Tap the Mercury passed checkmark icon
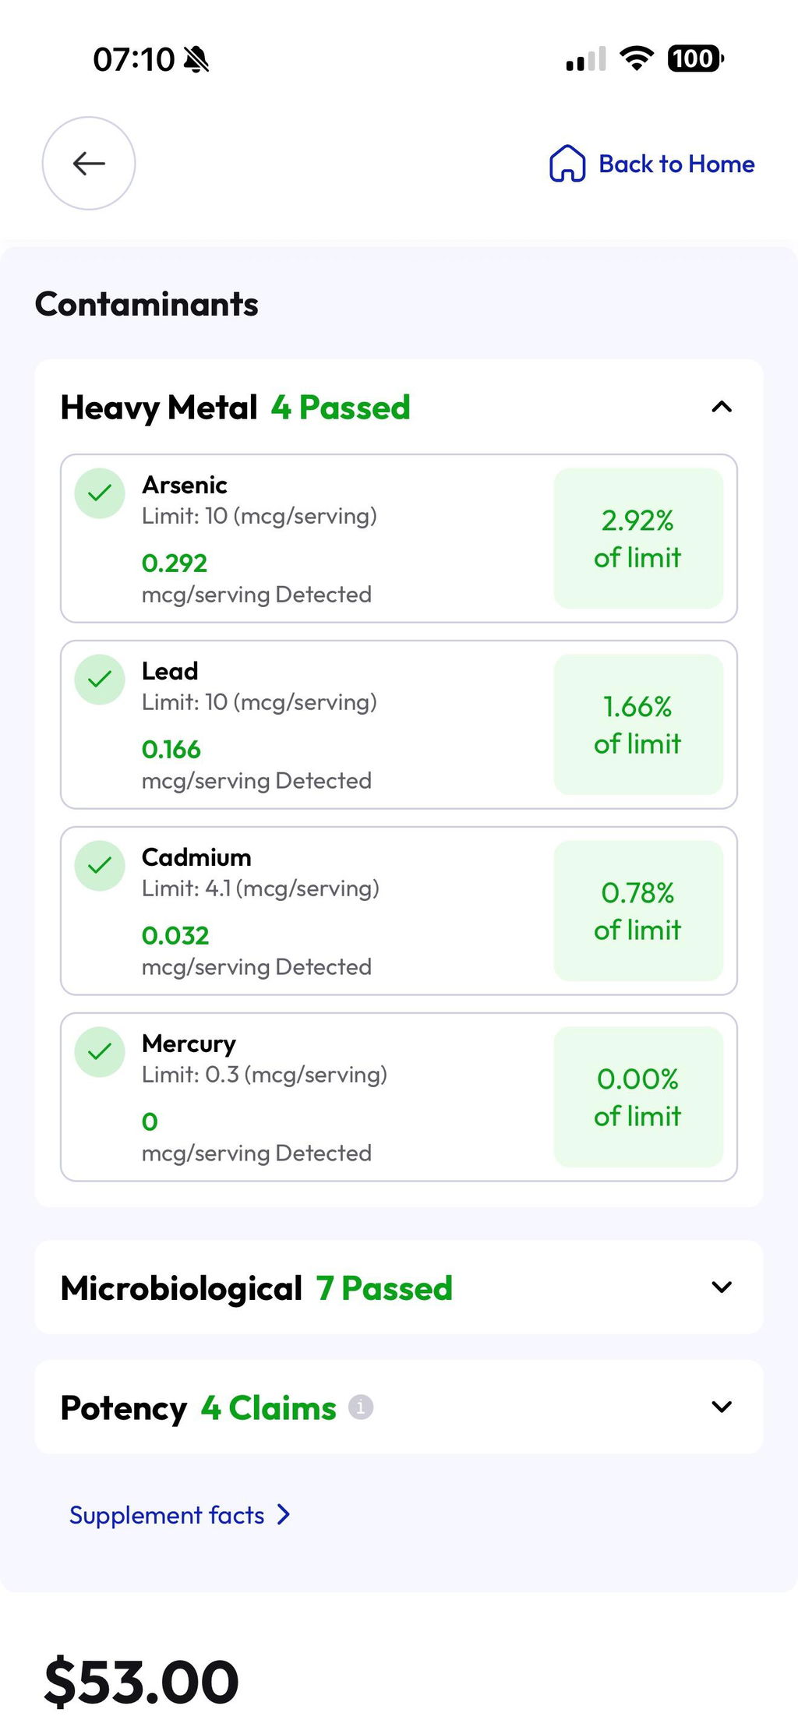 pos(100,1052)
